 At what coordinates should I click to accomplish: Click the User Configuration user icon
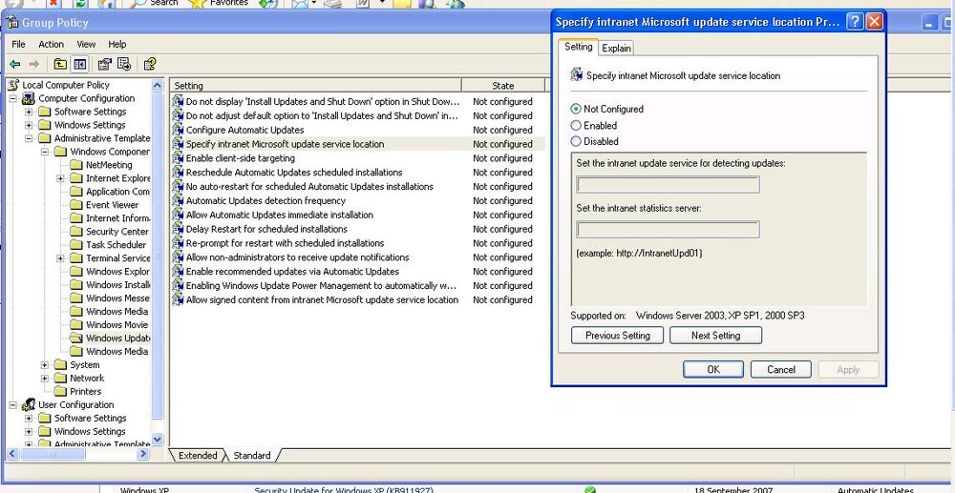point(29,404)
